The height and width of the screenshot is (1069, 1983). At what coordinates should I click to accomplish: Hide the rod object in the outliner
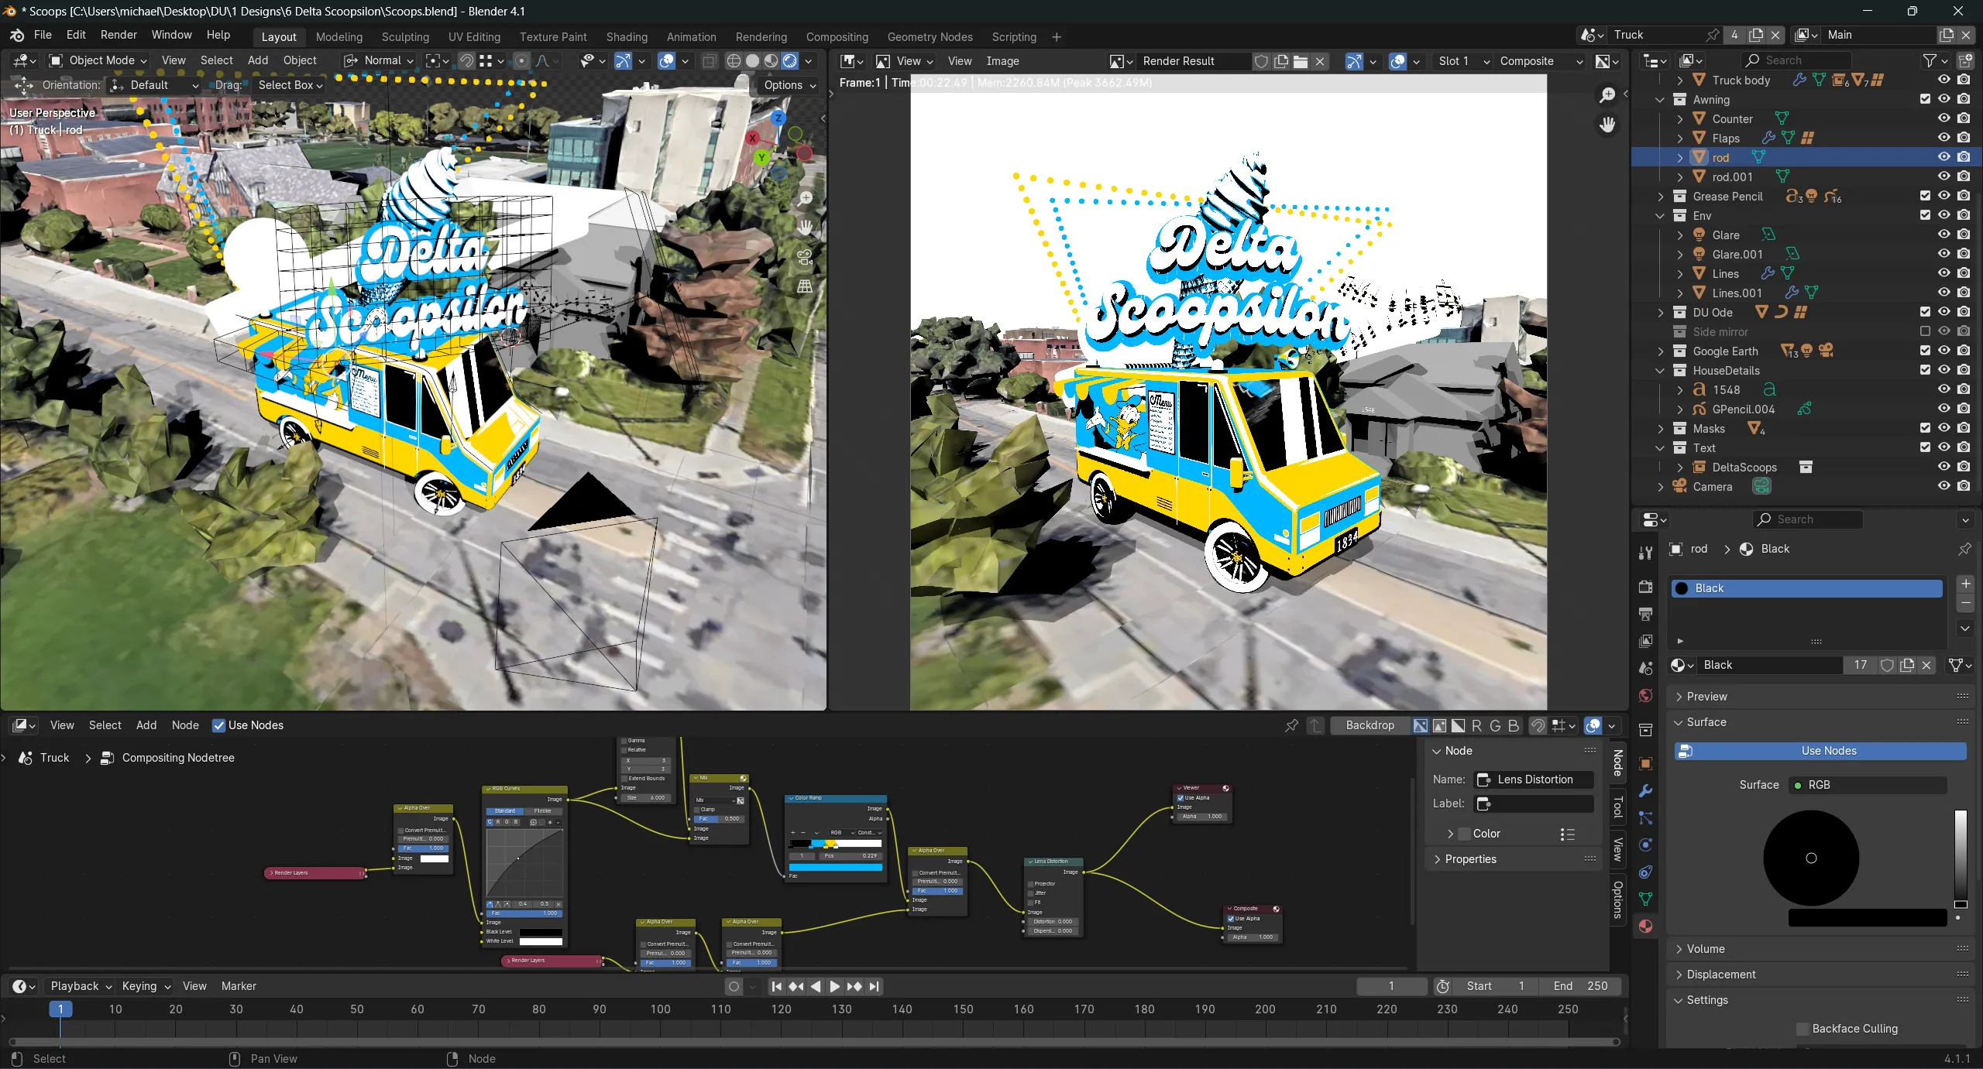[1944, 156]
